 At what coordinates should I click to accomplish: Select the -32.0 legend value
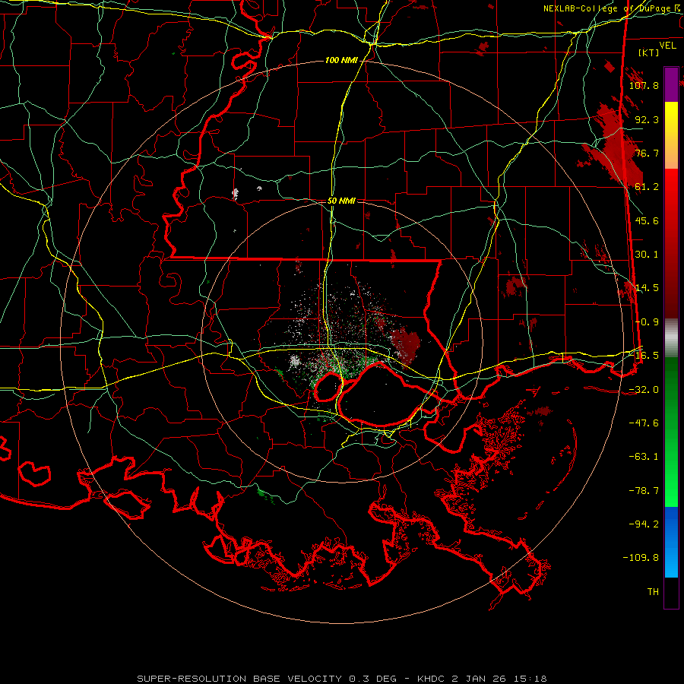644,390
